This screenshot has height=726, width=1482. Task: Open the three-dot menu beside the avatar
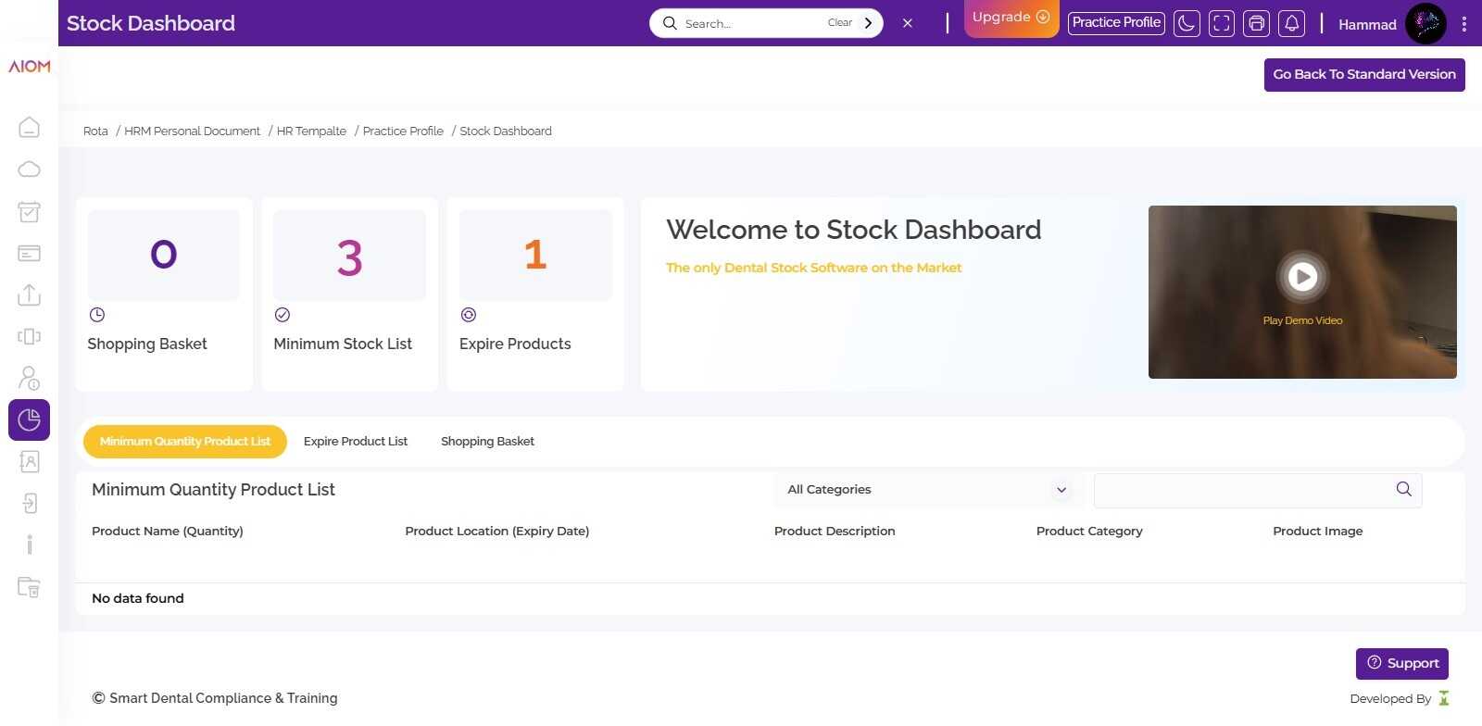[1463, 24]
